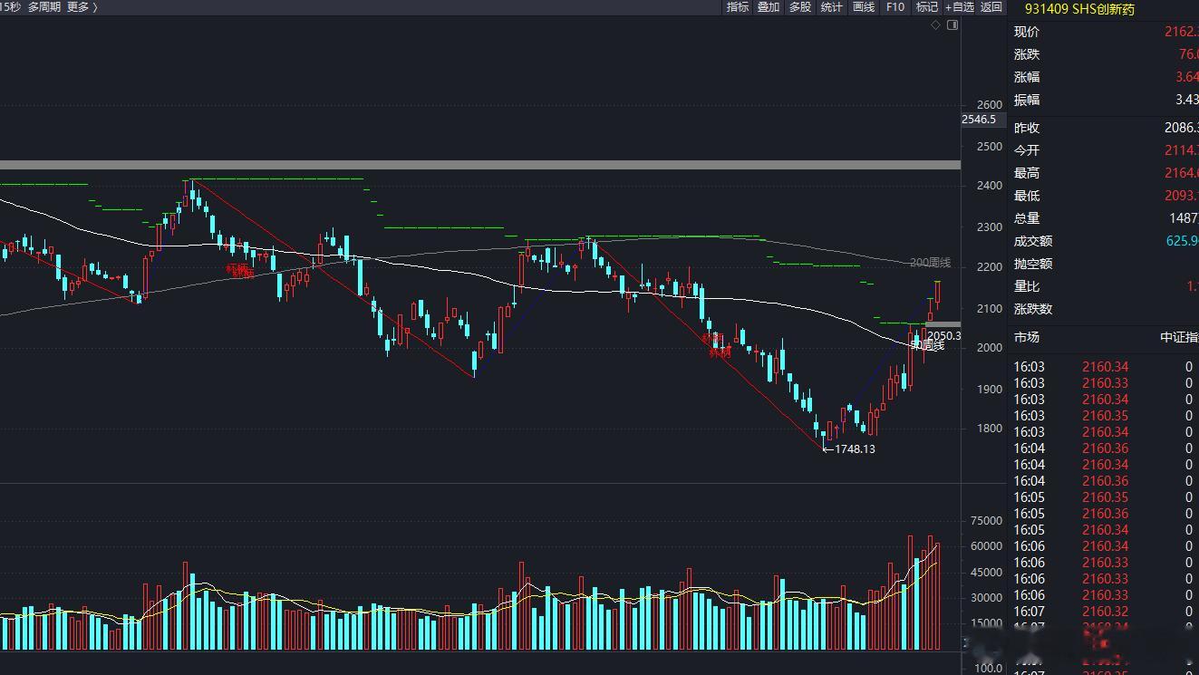Toggle the side panel layout icon

pos(952,25)
